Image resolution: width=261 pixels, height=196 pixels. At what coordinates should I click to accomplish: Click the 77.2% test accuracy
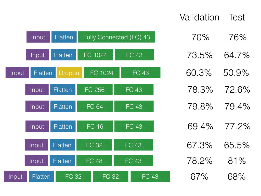[x=238, y=126]
